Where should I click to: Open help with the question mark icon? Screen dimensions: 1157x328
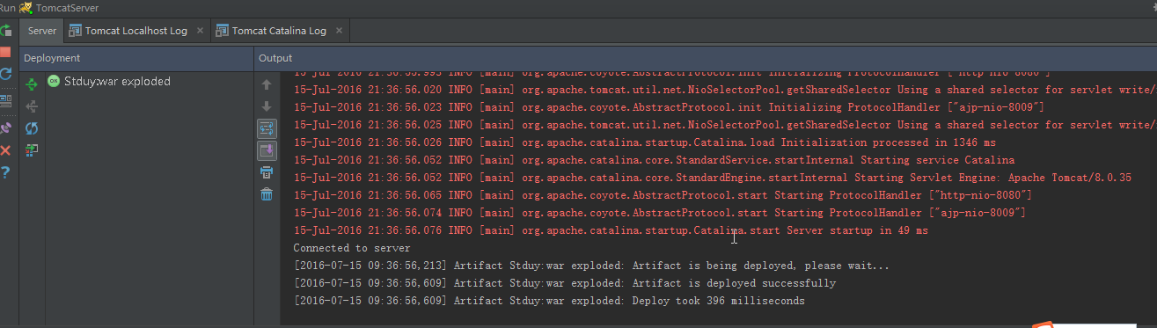coord(5,172)
